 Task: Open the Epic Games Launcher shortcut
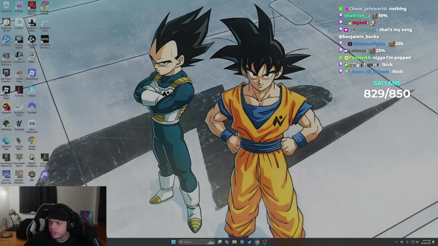coord(6,74)
